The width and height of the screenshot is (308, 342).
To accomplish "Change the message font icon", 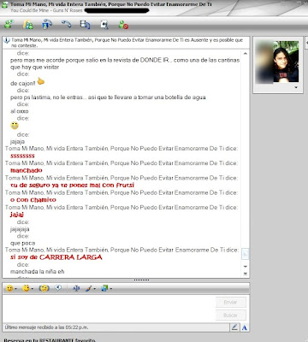I will tap(76, 289).
